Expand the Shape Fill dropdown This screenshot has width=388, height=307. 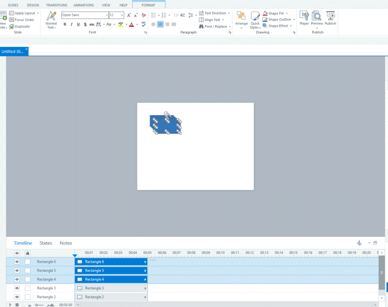[x=287, y=13]
